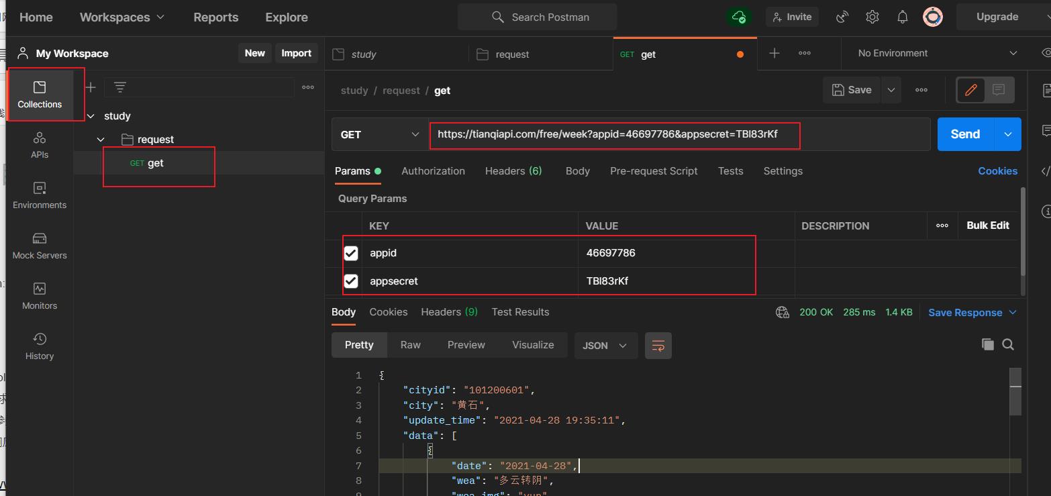Viewport: 1051px width, 496px height.
Task: Switch to the request Body tab
Action: tap(578, 171)
